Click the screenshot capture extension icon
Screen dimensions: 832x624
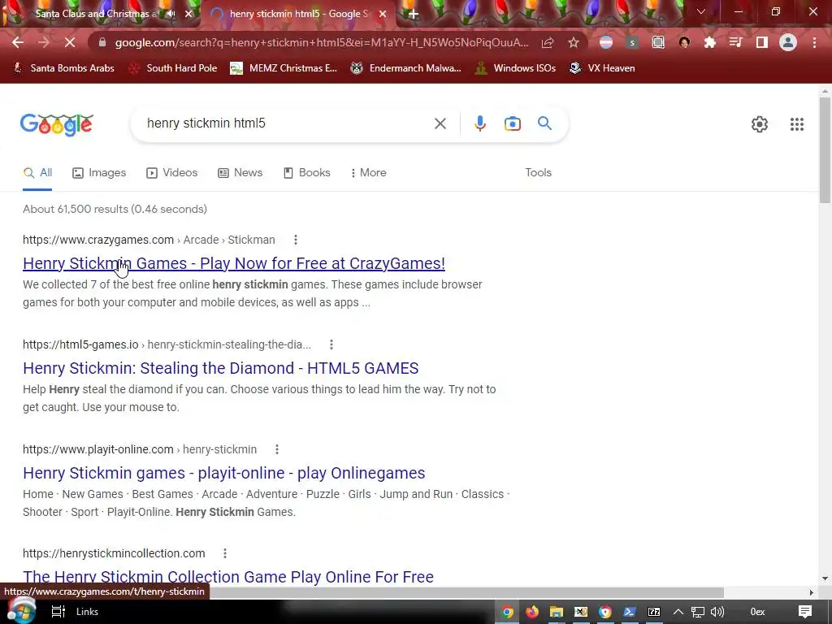(658, 42)
